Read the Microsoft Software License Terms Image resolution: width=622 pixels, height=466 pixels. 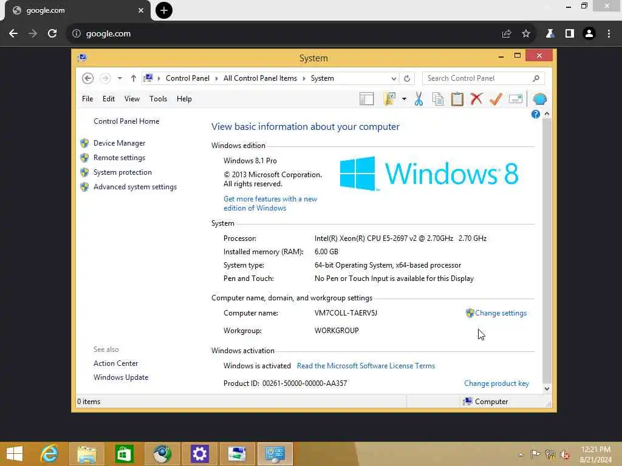[x=366, y=366]
